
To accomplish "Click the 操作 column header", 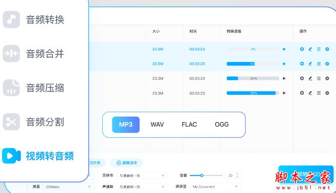I will 303,31.
